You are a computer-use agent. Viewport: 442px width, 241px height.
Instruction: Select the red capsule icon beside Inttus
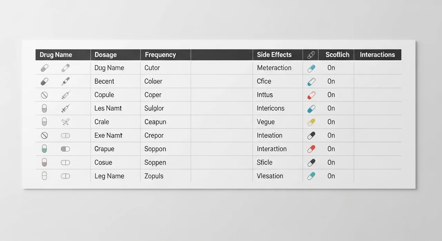[311, 95]
